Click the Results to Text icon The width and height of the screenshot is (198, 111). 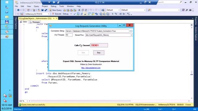point(101,14)
